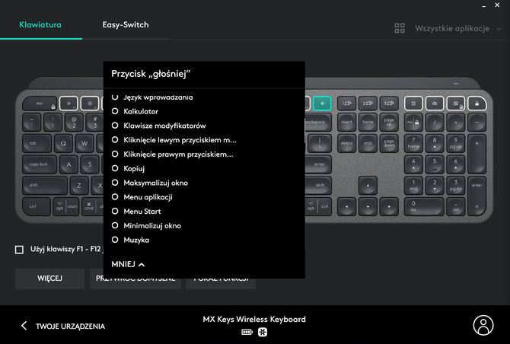Click the WIĘCEJ button
This screenshot has height=344, width=510.
[x=49, y=279]
